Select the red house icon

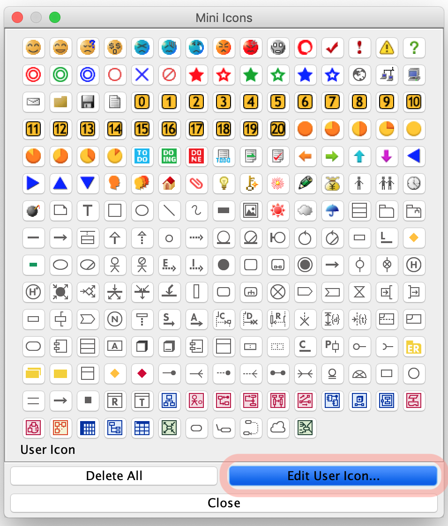[169, 184]
